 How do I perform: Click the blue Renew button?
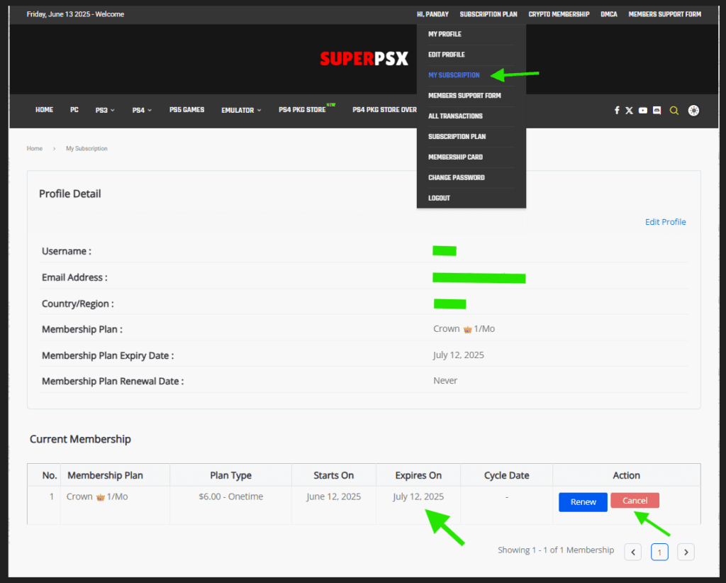[x=583, y=502]
